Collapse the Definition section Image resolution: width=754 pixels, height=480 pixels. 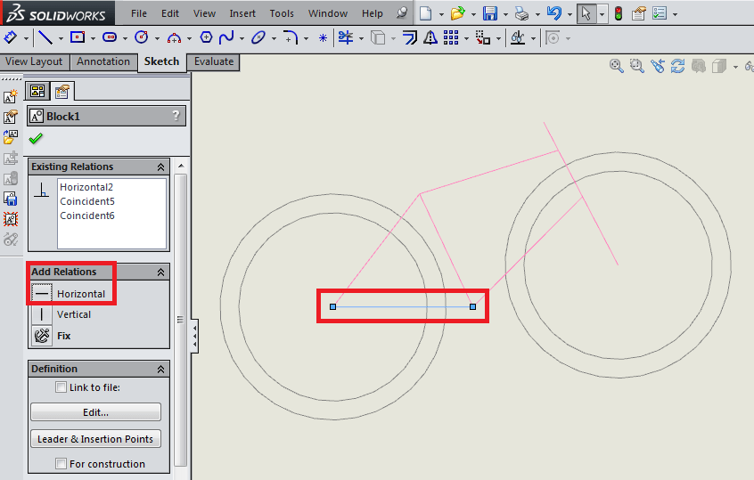coord(161,369)
